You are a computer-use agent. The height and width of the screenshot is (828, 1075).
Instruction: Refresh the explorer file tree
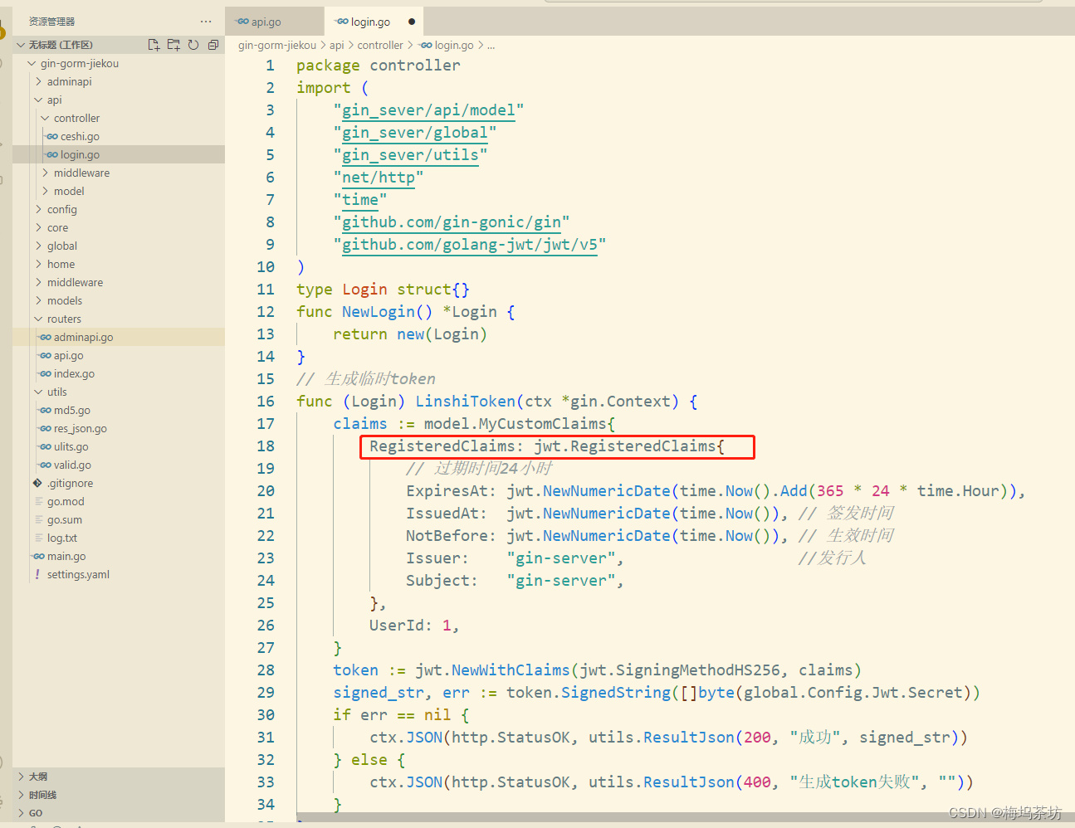point(193,44)
